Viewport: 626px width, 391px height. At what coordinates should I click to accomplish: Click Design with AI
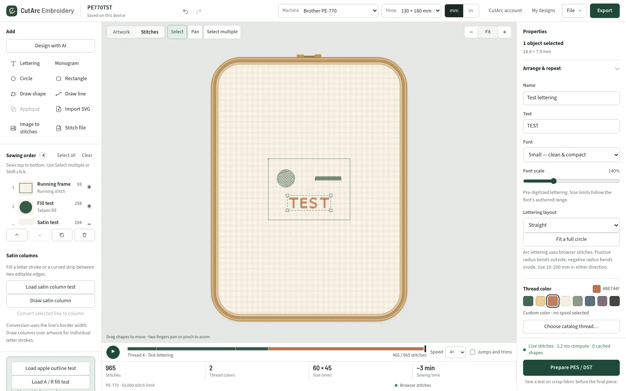[x=50, y=46]
